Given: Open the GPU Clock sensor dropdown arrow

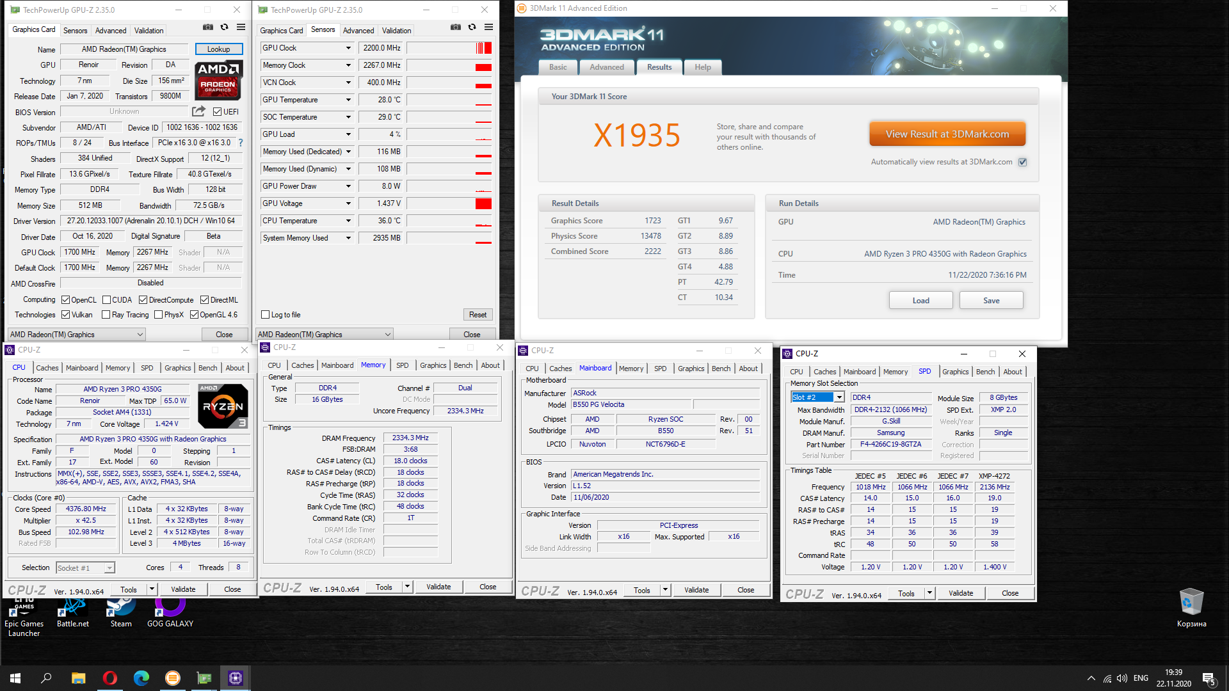Looking at the screenshot, I should (x=348, y=48).
